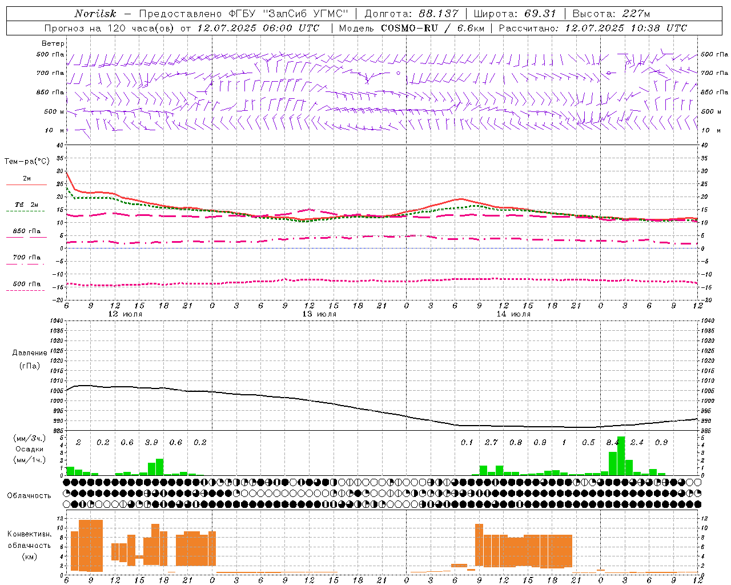Click the "500 гПа" temperature legend entry
The height and width of the screenshot is (585, 731).
(27, 284)
